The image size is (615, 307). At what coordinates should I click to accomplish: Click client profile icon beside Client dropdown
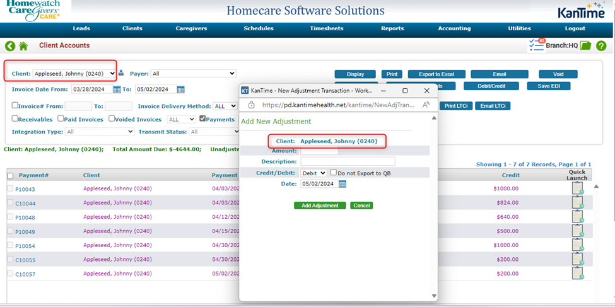[121, 74]
